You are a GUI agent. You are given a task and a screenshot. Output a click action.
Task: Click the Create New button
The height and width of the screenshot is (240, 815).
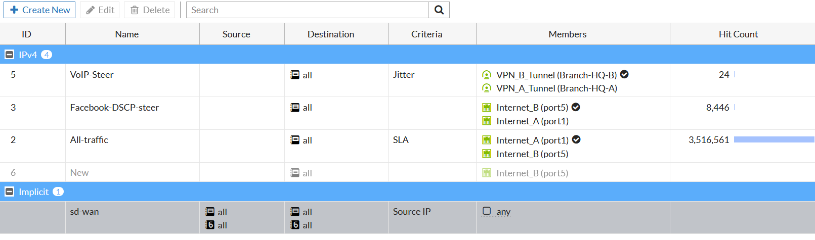[x=39, y=10]
